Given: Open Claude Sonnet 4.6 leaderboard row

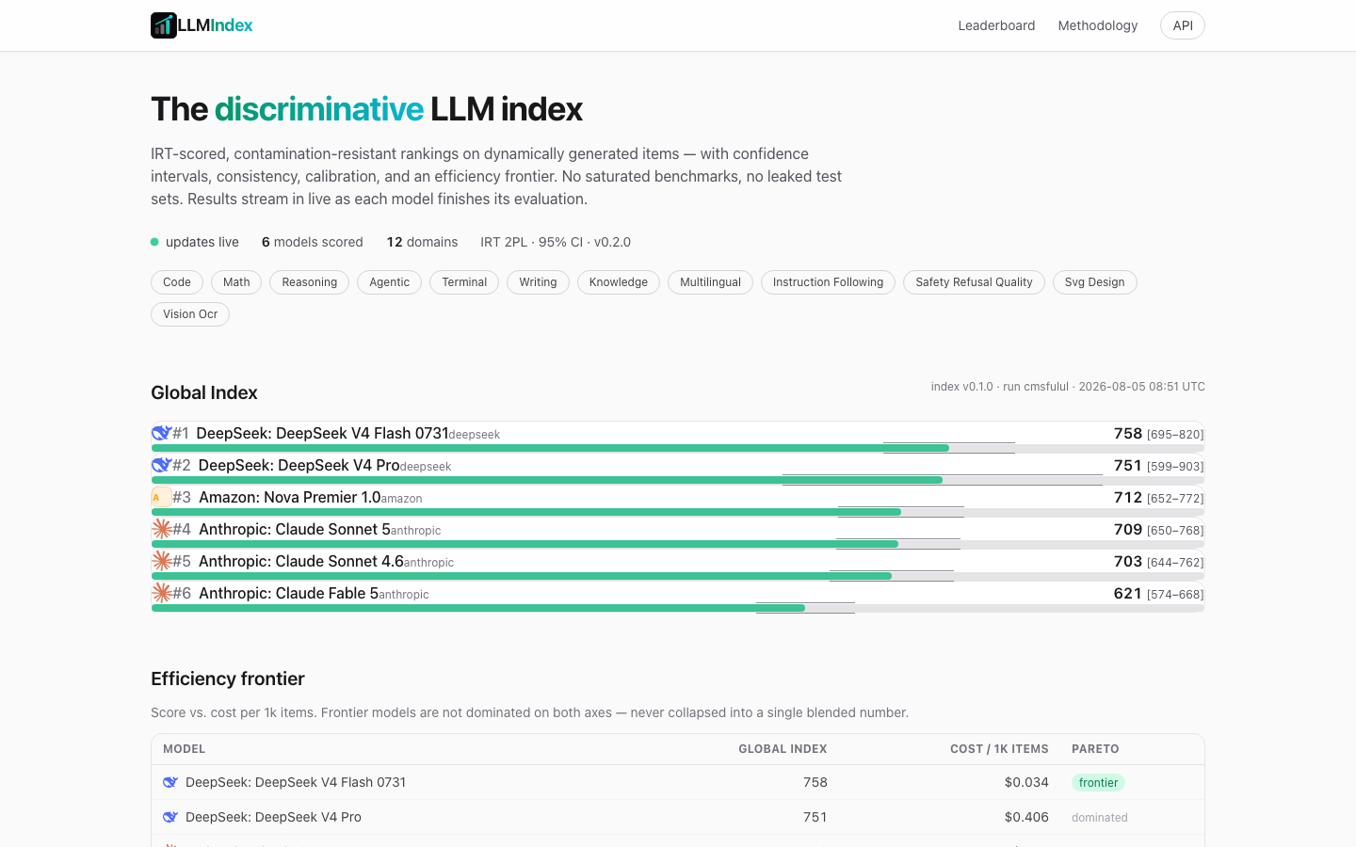Looking at the screenshot, I should coord(678,566).
